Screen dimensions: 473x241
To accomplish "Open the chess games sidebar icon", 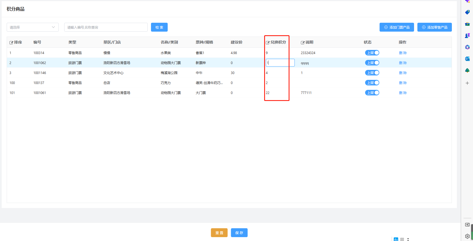I will pyautogui.click(x=467, y=35).
